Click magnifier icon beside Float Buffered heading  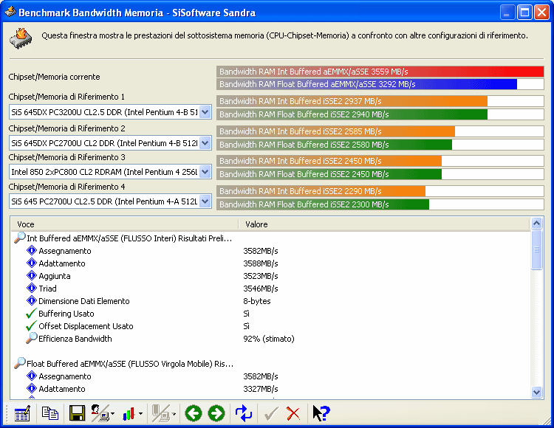[x=19, y=363]
